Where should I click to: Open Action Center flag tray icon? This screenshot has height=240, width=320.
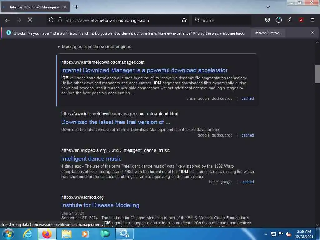pyautogui.click(x=281, y=234)
